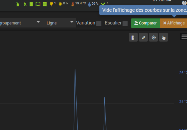Screen dimensions: 187x130
Task: Enable the Variation checkbox
Action: pyautogui.click(x=99, y=23)
